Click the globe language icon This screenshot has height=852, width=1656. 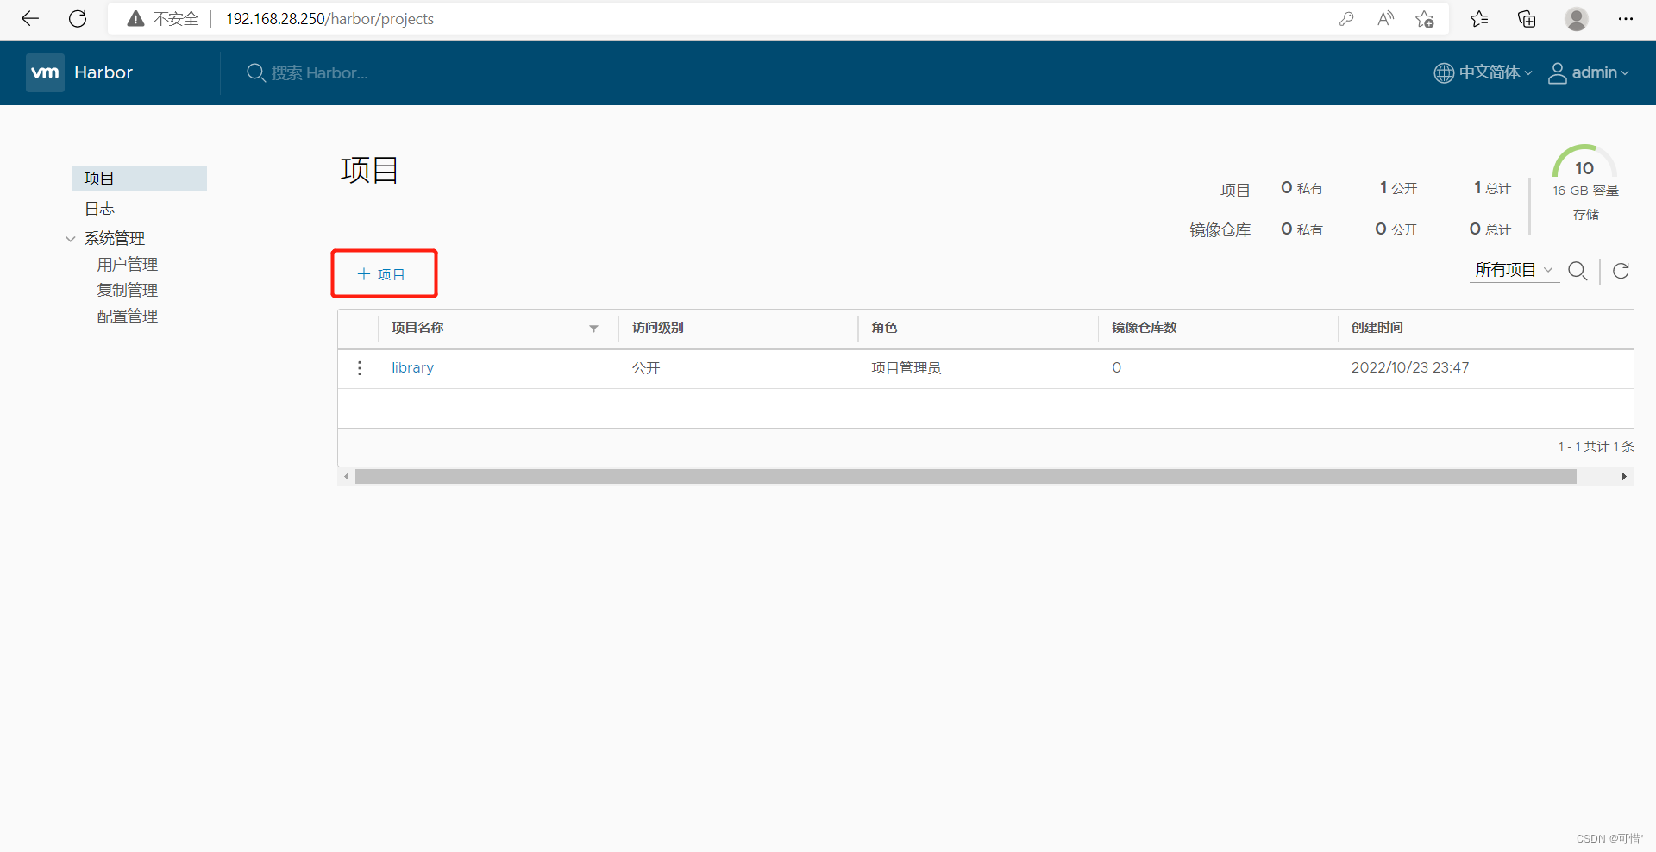[1443, 72]
